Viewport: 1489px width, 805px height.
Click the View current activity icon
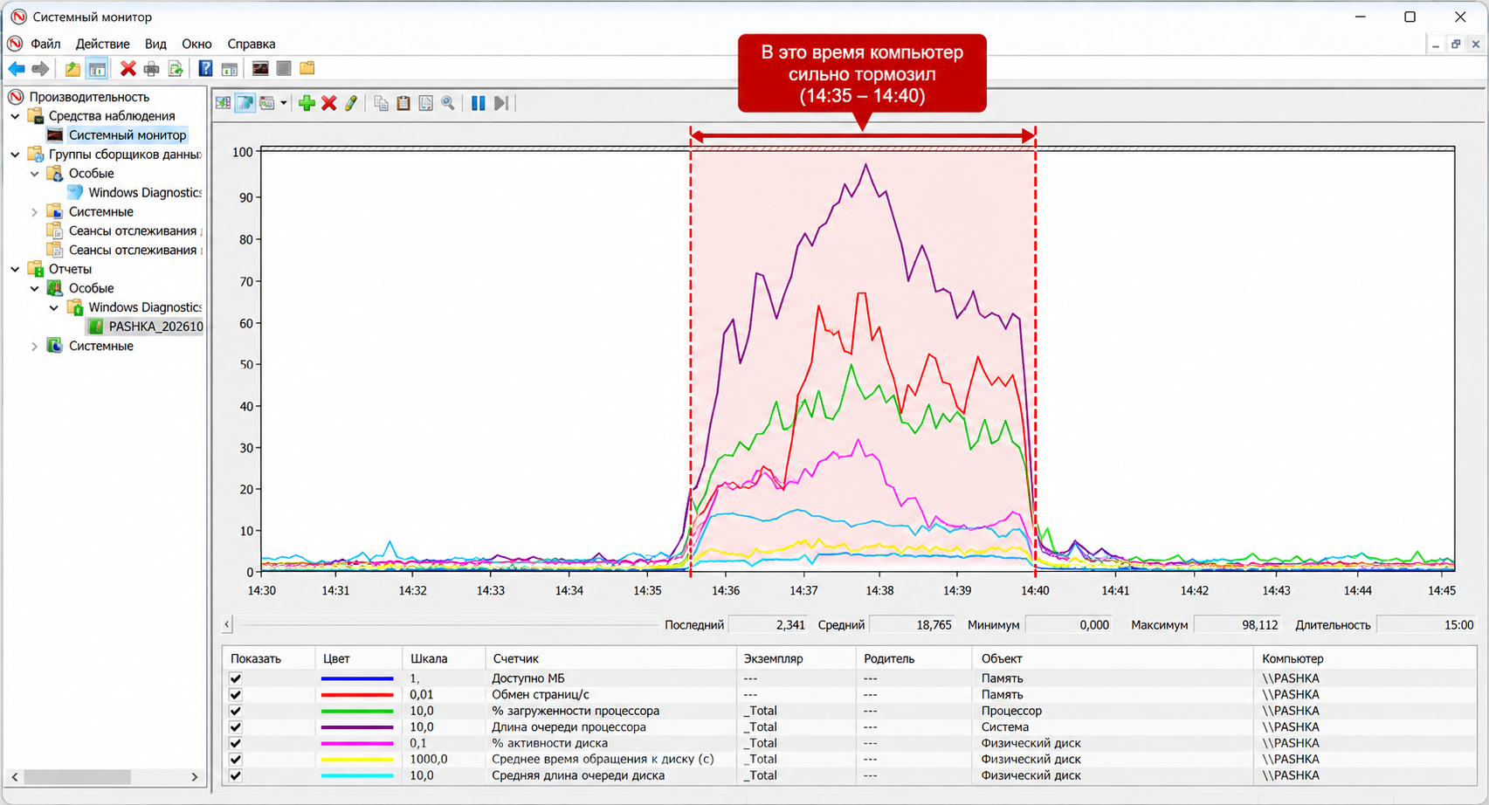[x=224, y=103]
